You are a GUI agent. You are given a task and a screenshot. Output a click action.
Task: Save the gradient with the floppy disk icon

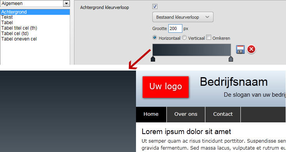[x=240, y=49]
